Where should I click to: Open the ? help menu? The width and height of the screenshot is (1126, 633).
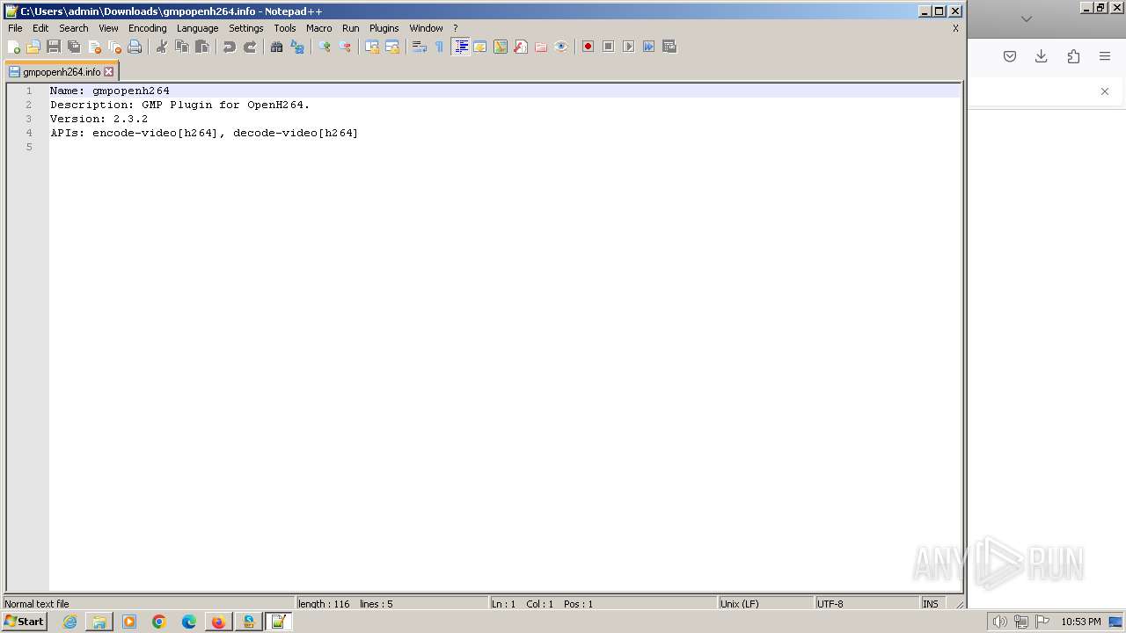456,28
